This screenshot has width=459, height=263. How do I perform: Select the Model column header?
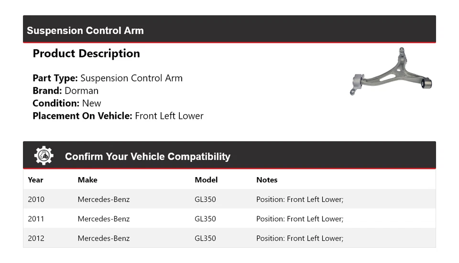[206, 180]
